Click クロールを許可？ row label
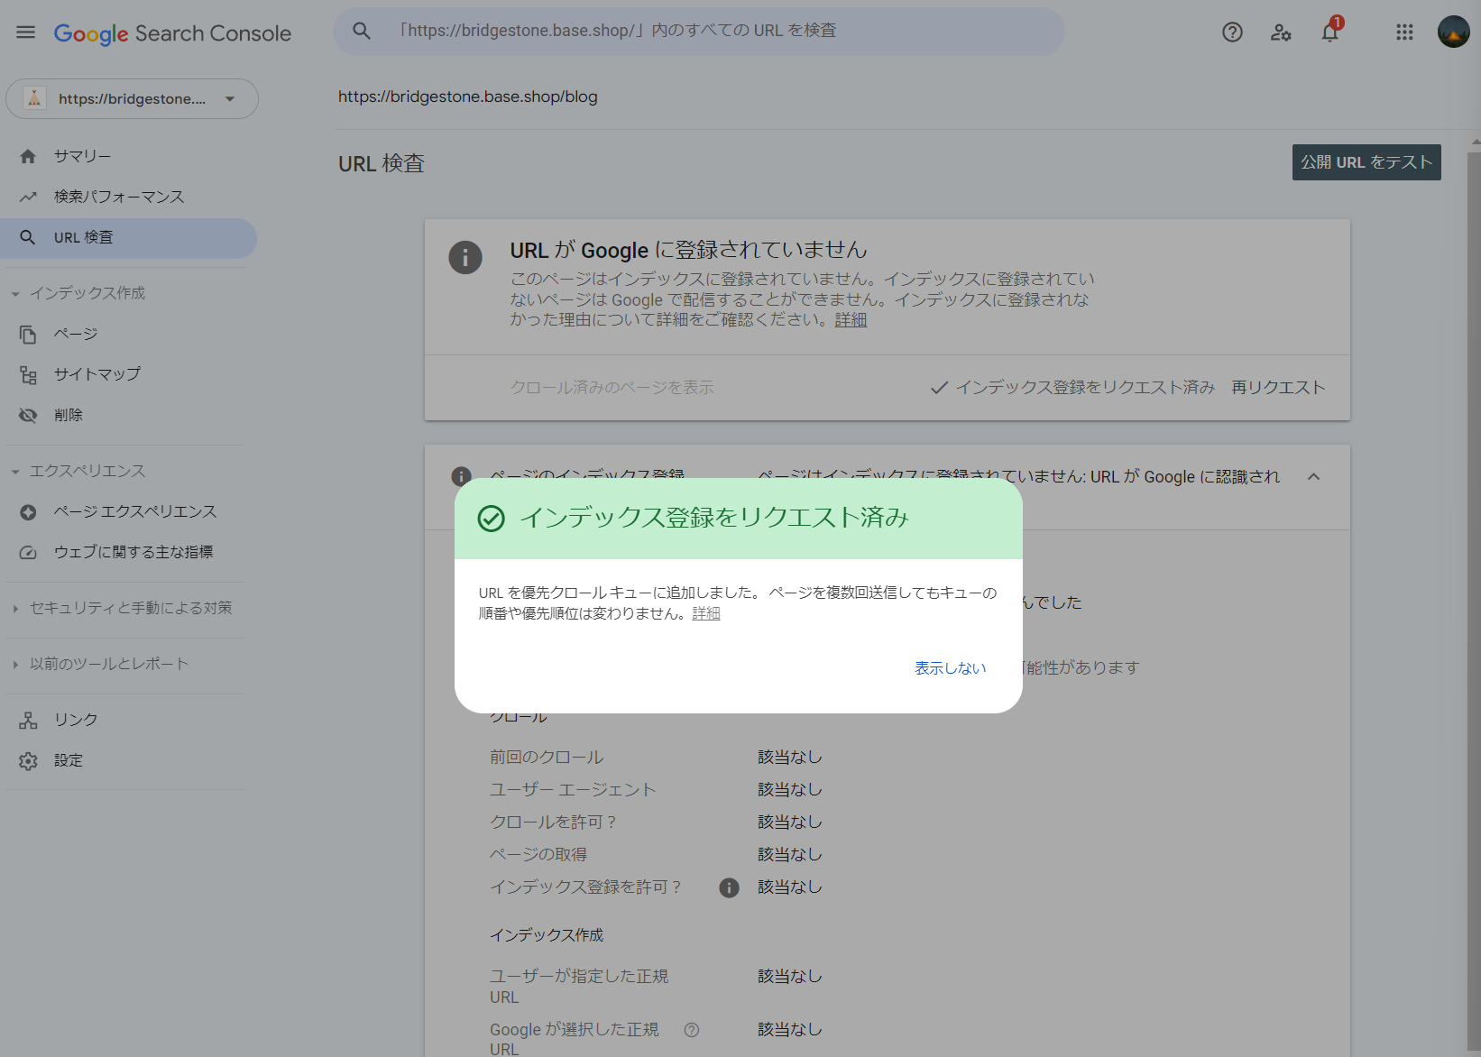Viewport: 1481px width, 1057px height. click(553, 823)
